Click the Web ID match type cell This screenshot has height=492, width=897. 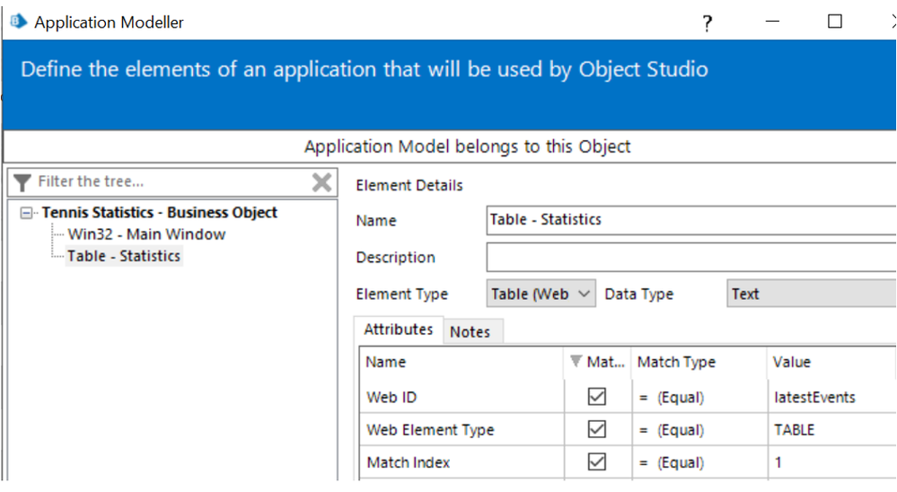697,397
